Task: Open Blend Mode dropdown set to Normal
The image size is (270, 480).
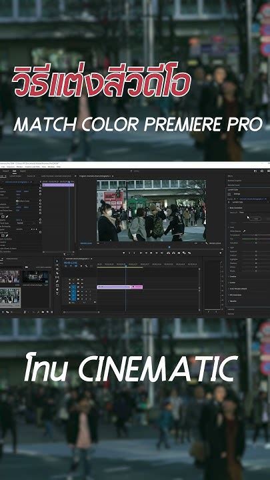Action: (x=25, y=223)
